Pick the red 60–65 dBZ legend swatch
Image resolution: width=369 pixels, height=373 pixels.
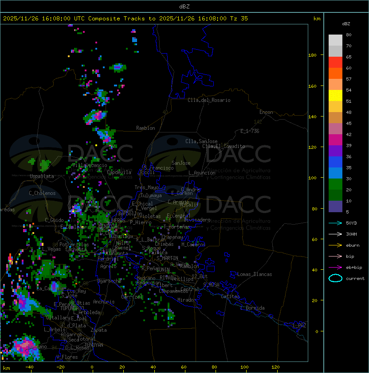335,62
